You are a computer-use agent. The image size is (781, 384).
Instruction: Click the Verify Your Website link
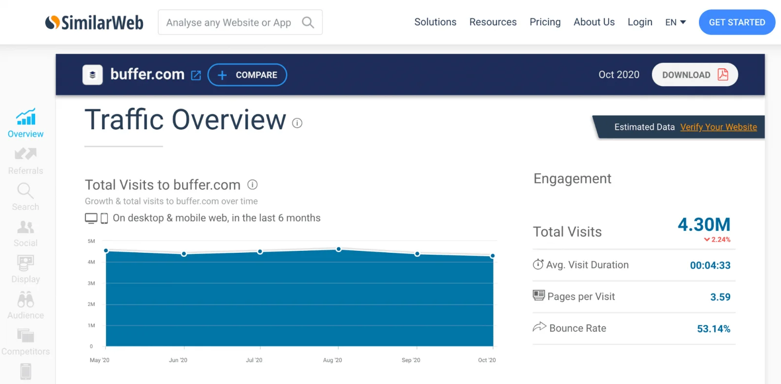(x=719, y=127)
